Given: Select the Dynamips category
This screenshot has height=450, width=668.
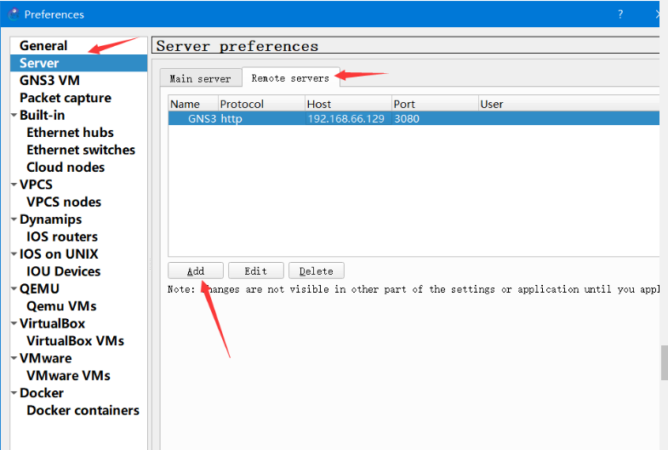Looking at the screenshot, I should point(51,219).
